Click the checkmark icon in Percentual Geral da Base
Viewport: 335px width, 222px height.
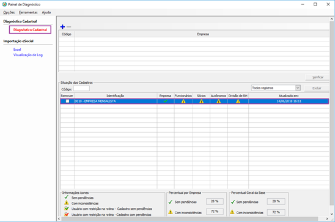pyautogui.click(x=233, y=202)
